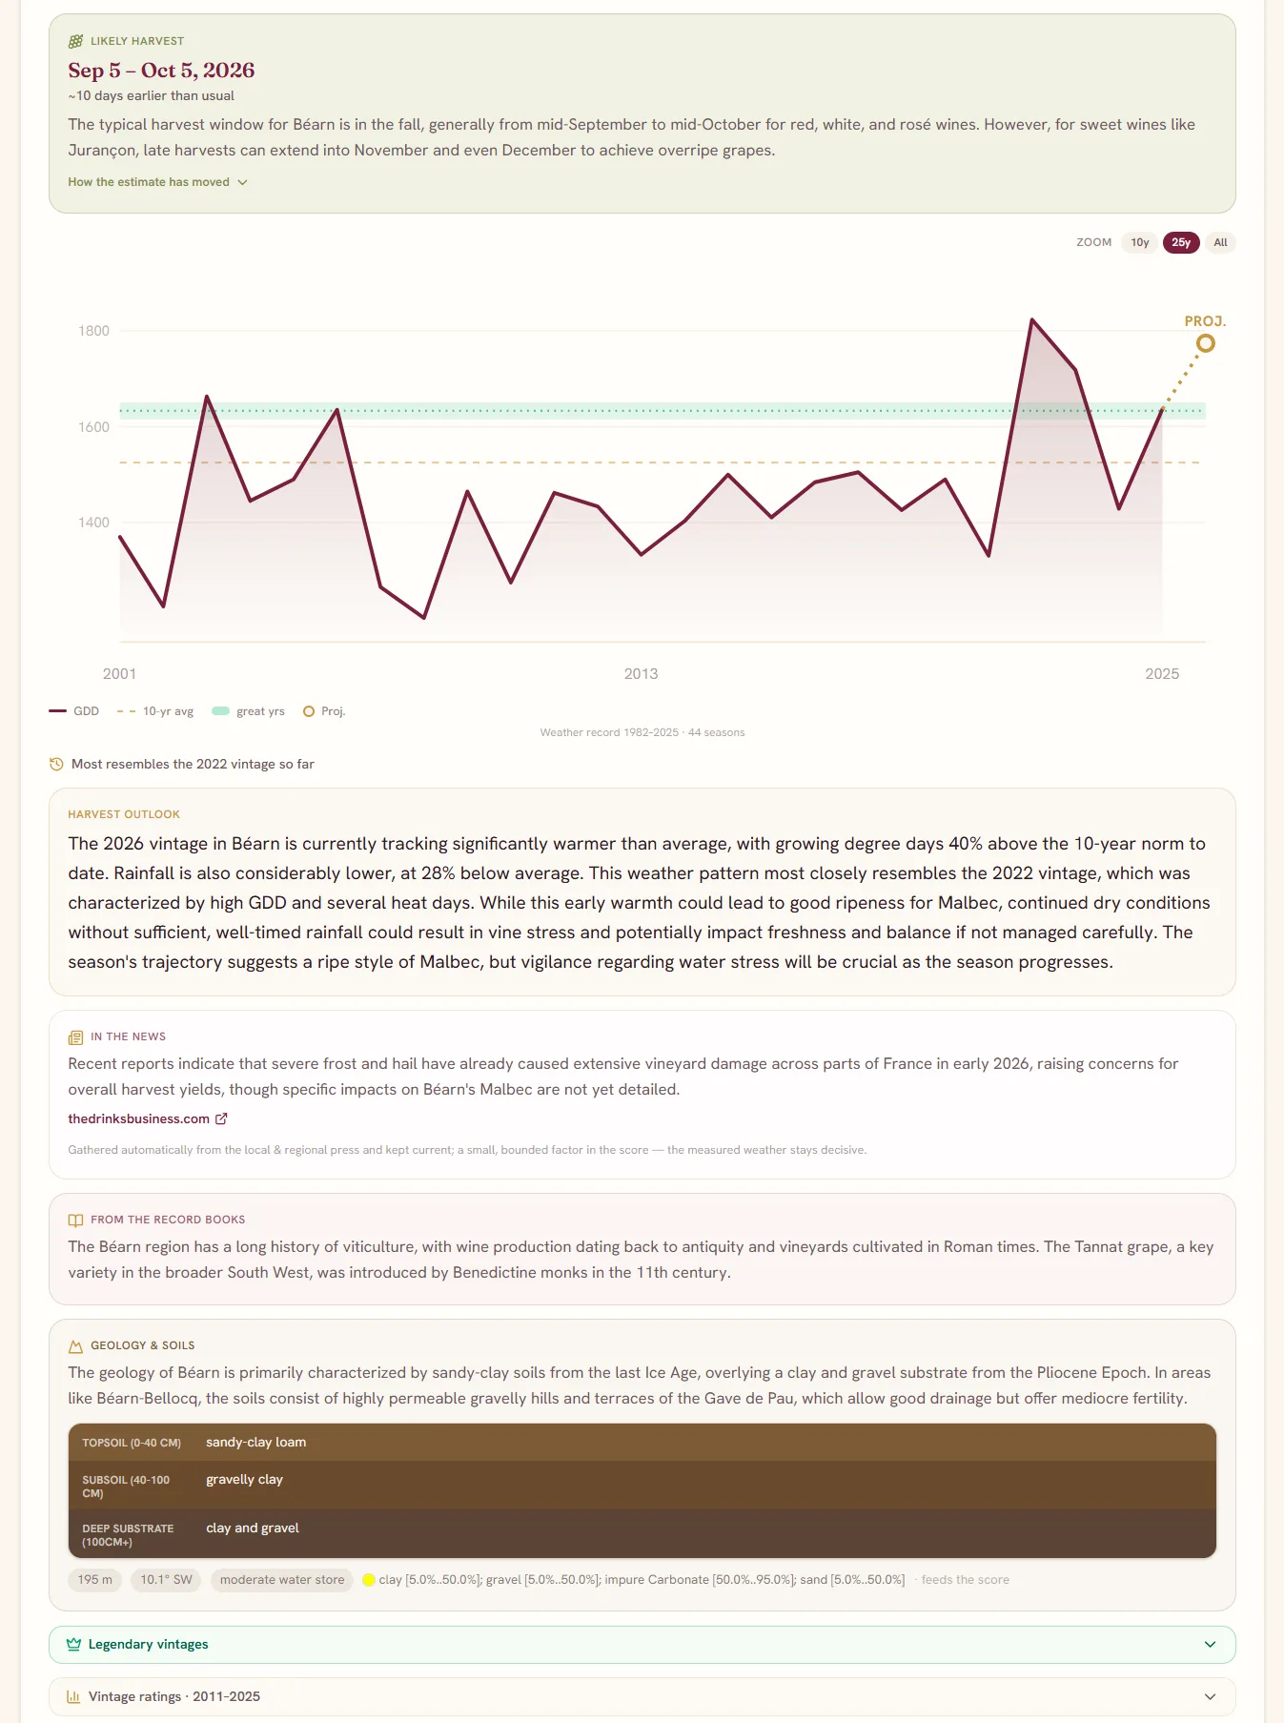Expand the Legendary vintages section chevron
This screenshot has height=1723, width=1284.
[1210, 1644]
